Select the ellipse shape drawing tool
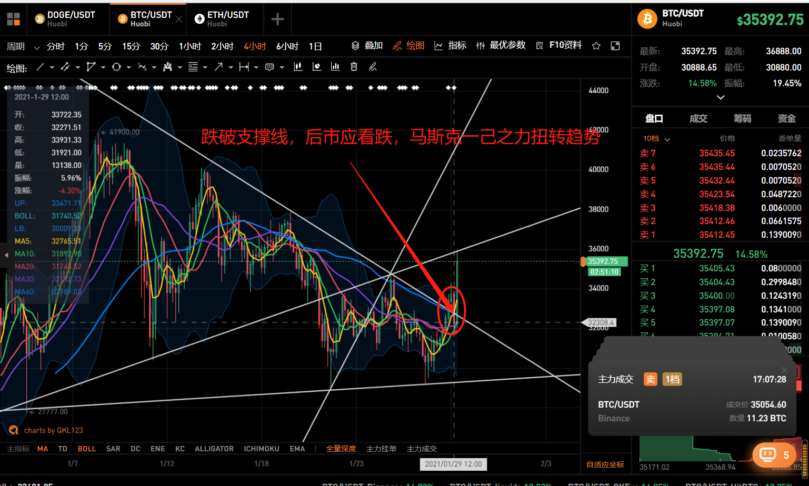Image resolution: width=809 pixels, height=486 pixels. (116, 67)
